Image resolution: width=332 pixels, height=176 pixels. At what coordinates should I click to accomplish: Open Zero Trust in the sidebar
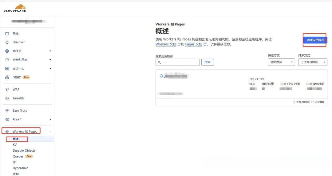click(x=20, y=110)
